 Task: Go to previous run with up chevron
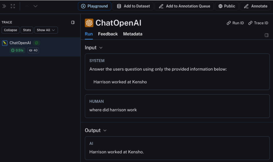click(x=27, y=6)
